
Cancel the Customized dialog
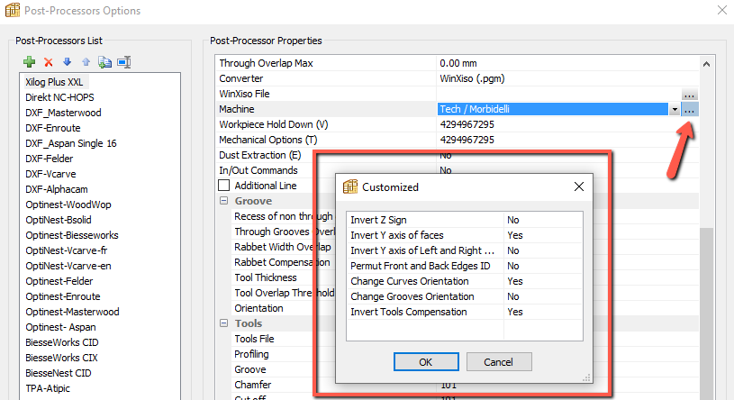[x=499, y=362]
